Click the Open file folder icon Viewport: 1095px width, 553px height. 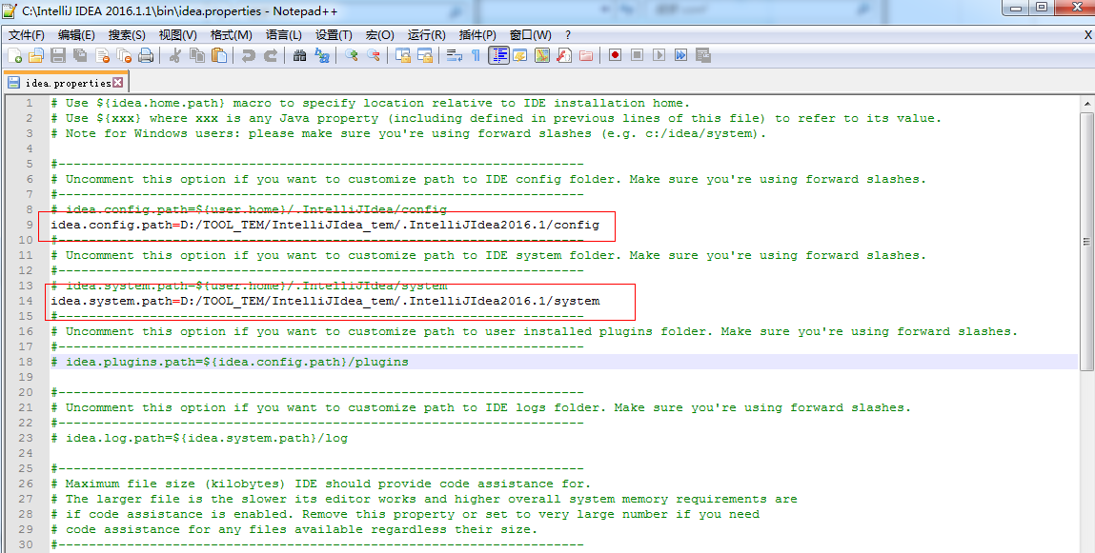click(x=35, y=56)
